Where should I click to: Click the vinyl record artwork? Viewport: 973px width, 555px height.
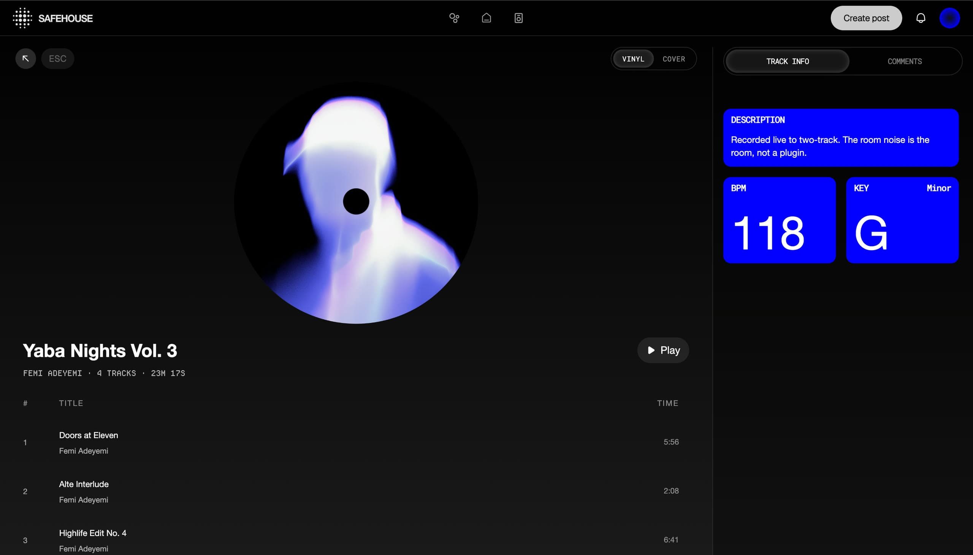(356, 202)
